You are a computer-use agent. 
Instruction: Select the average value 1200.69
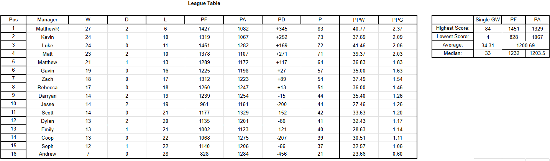point(525,45)
